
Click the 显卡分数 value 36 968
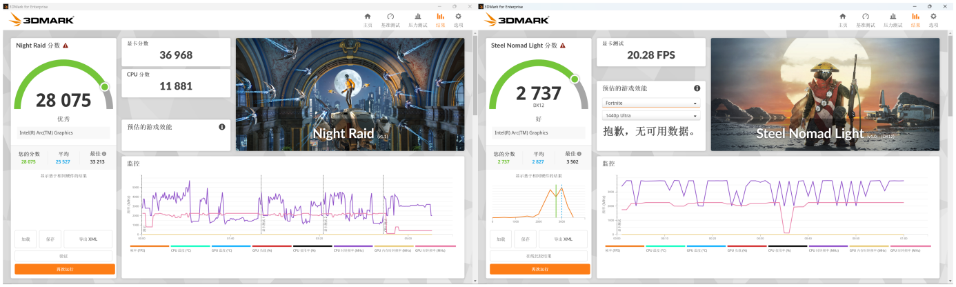pos(176,55)
